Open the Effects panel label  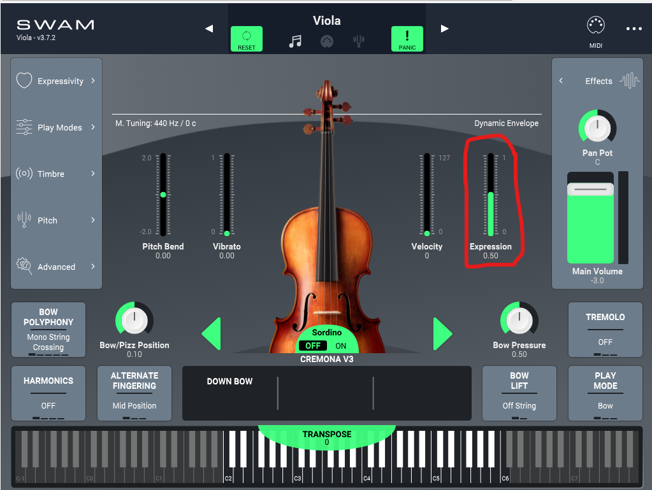tap(598, 81)
